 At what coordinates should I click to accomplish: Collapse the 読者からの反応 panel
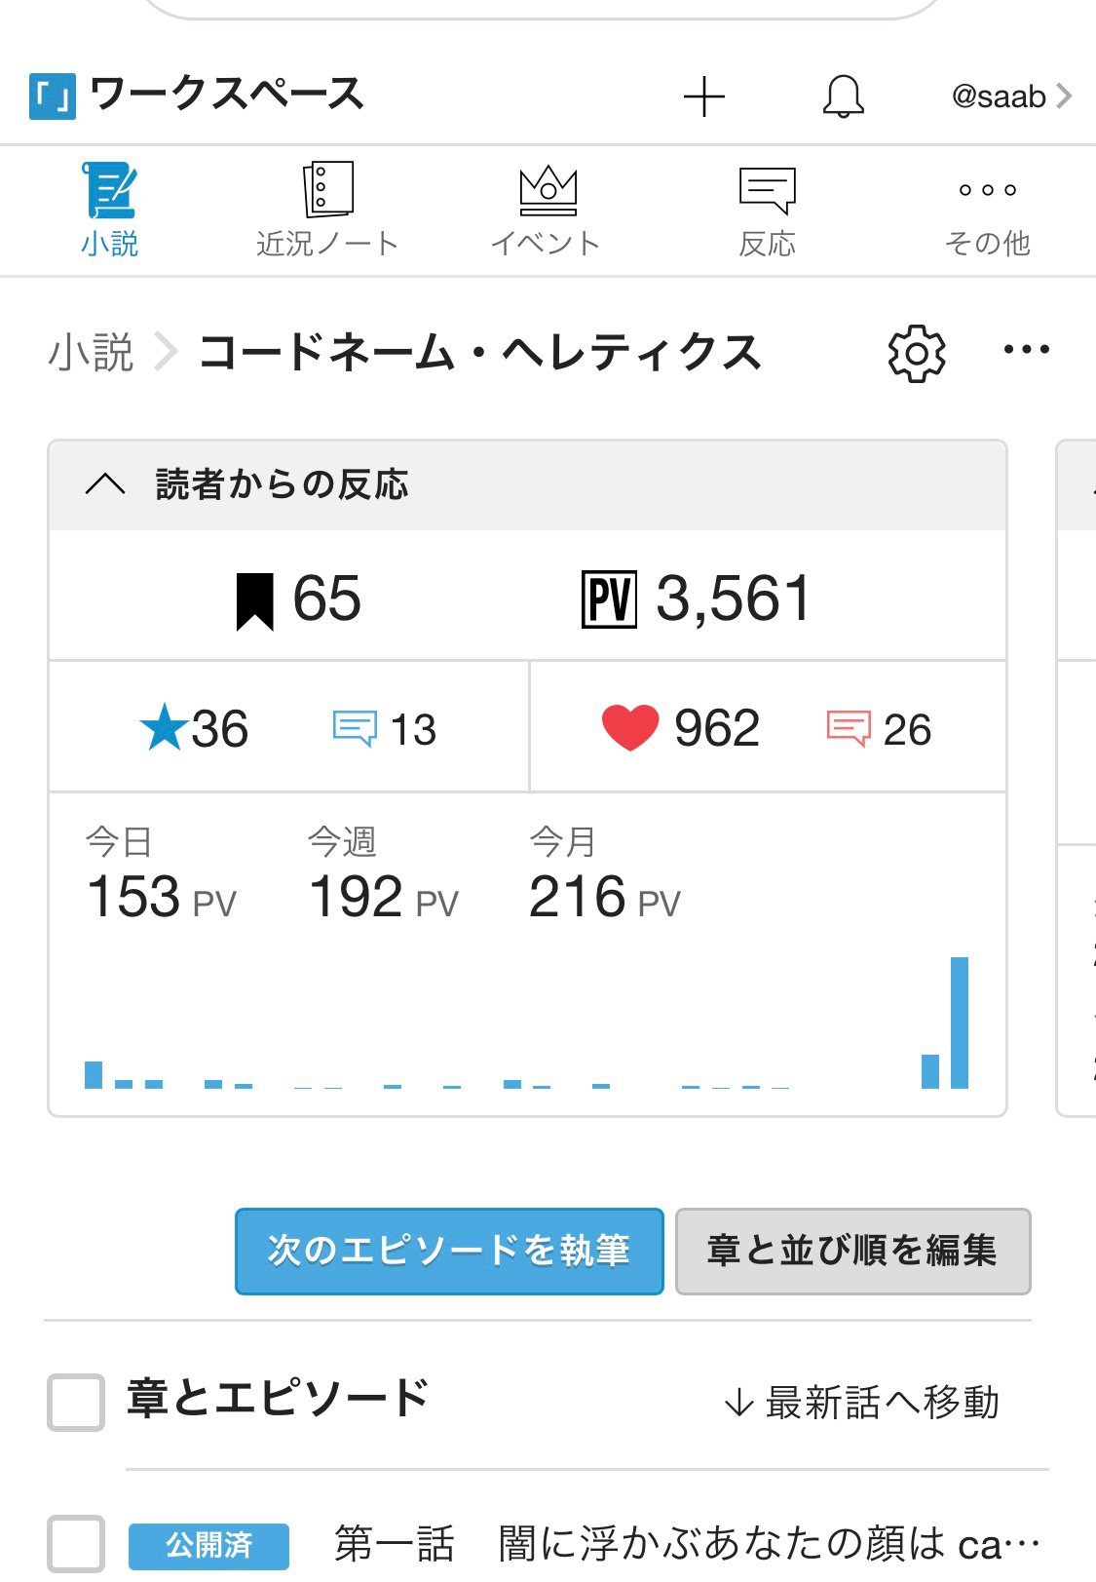[x=105, y=484]
